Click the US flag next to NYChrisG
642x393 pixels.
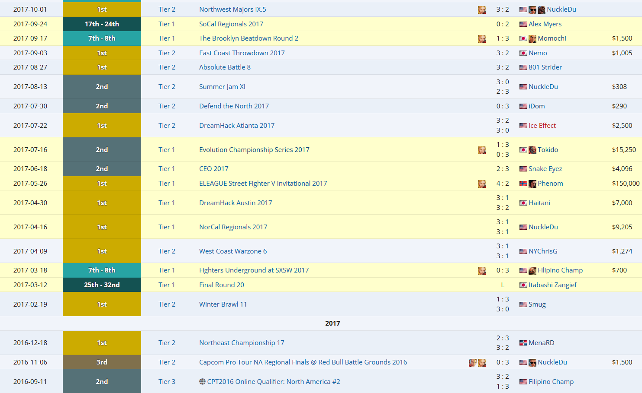[x=523, y=251]
